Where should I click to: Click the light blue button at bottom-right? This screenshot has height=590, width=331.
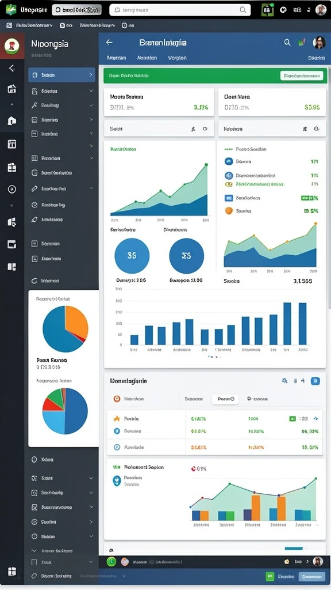click(x=312, y=576)
